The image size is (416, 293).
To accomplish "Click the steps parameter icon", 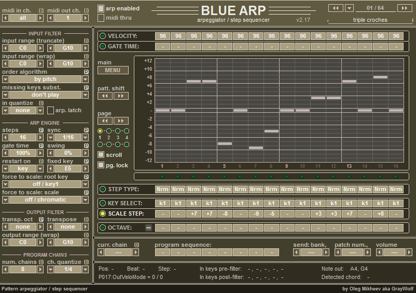I will coord(41,130).
